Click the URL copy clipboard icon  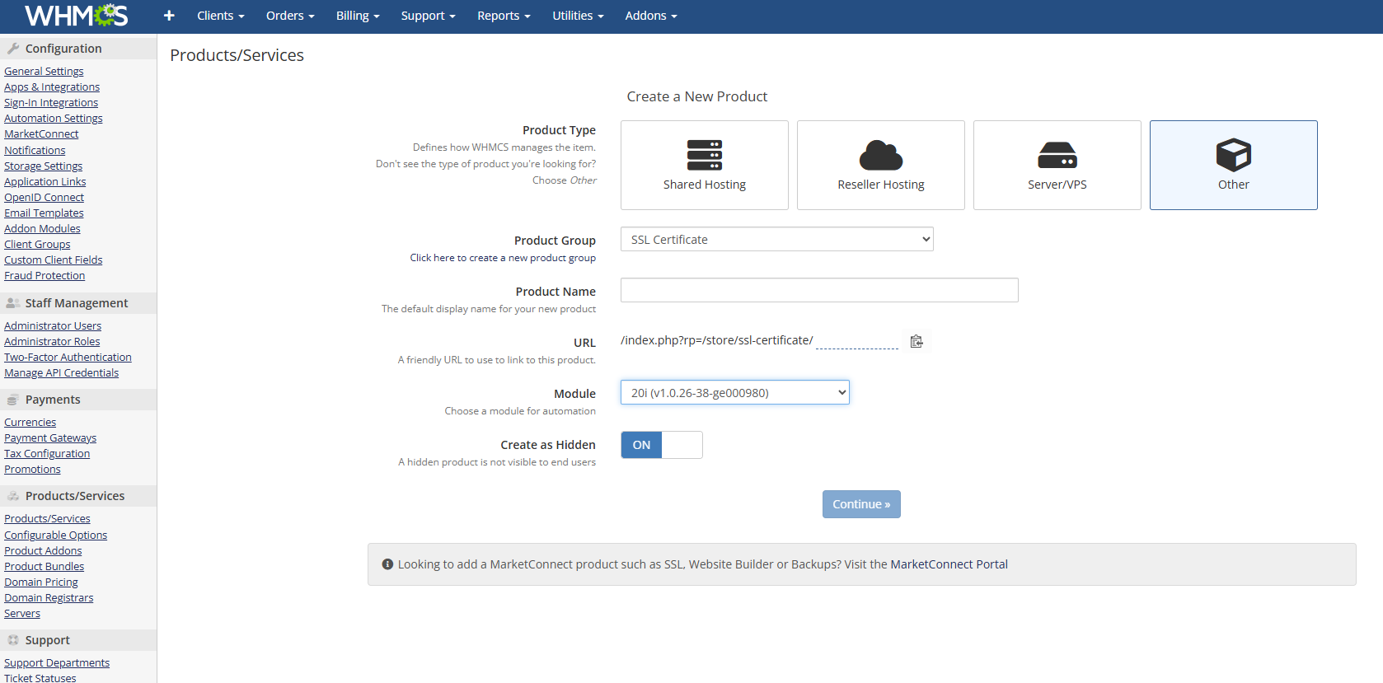pyautogui.click(x=916, y=341)
